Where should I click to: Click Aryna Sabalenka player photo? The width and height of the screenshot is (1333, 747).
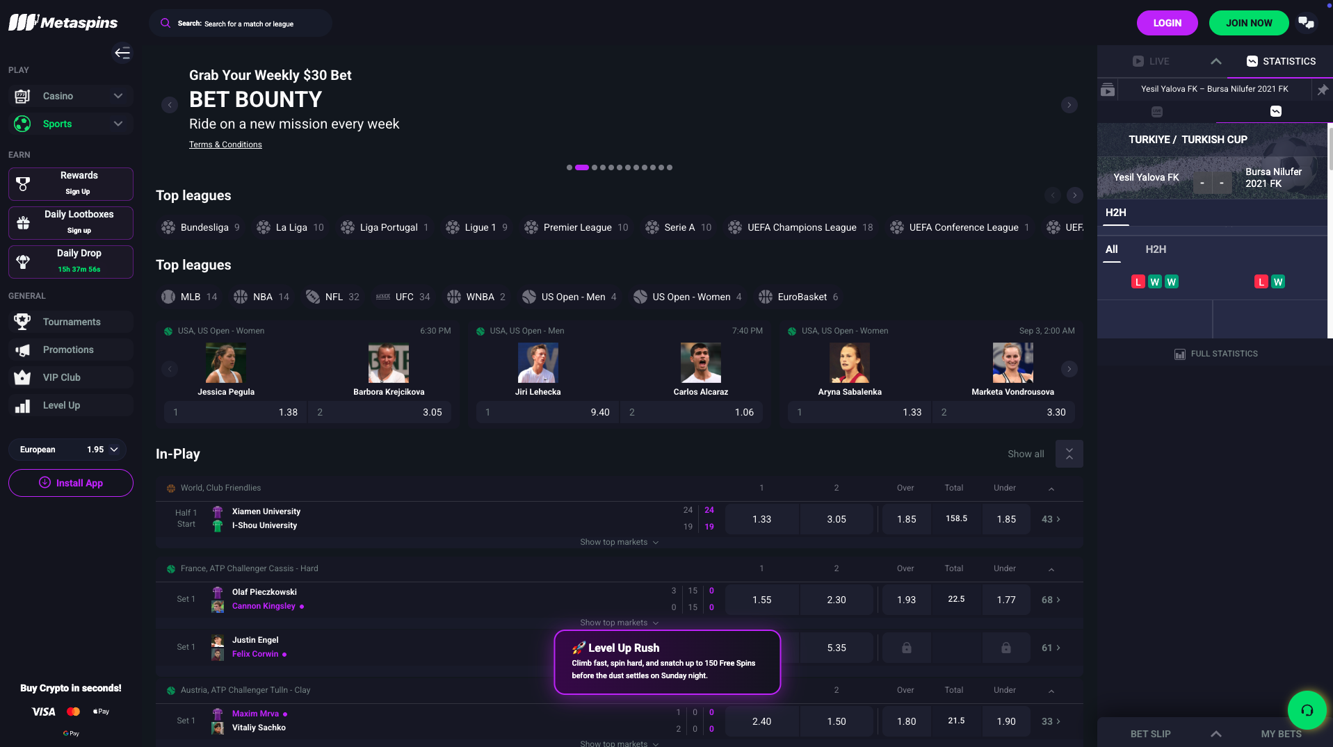click(849, 363)
